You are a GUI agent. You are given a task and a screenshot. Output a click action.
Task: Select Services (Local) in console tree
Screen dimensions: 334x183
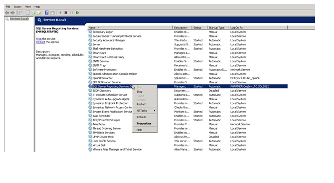pyautogui.click(x=19, y=19)
